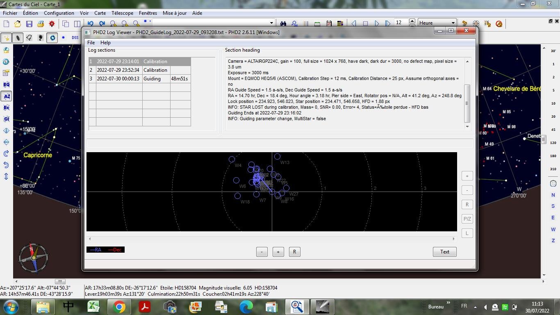Click the horizontal zoom in plus button
This screenshot has height=315, width=560.
(278, 252)
